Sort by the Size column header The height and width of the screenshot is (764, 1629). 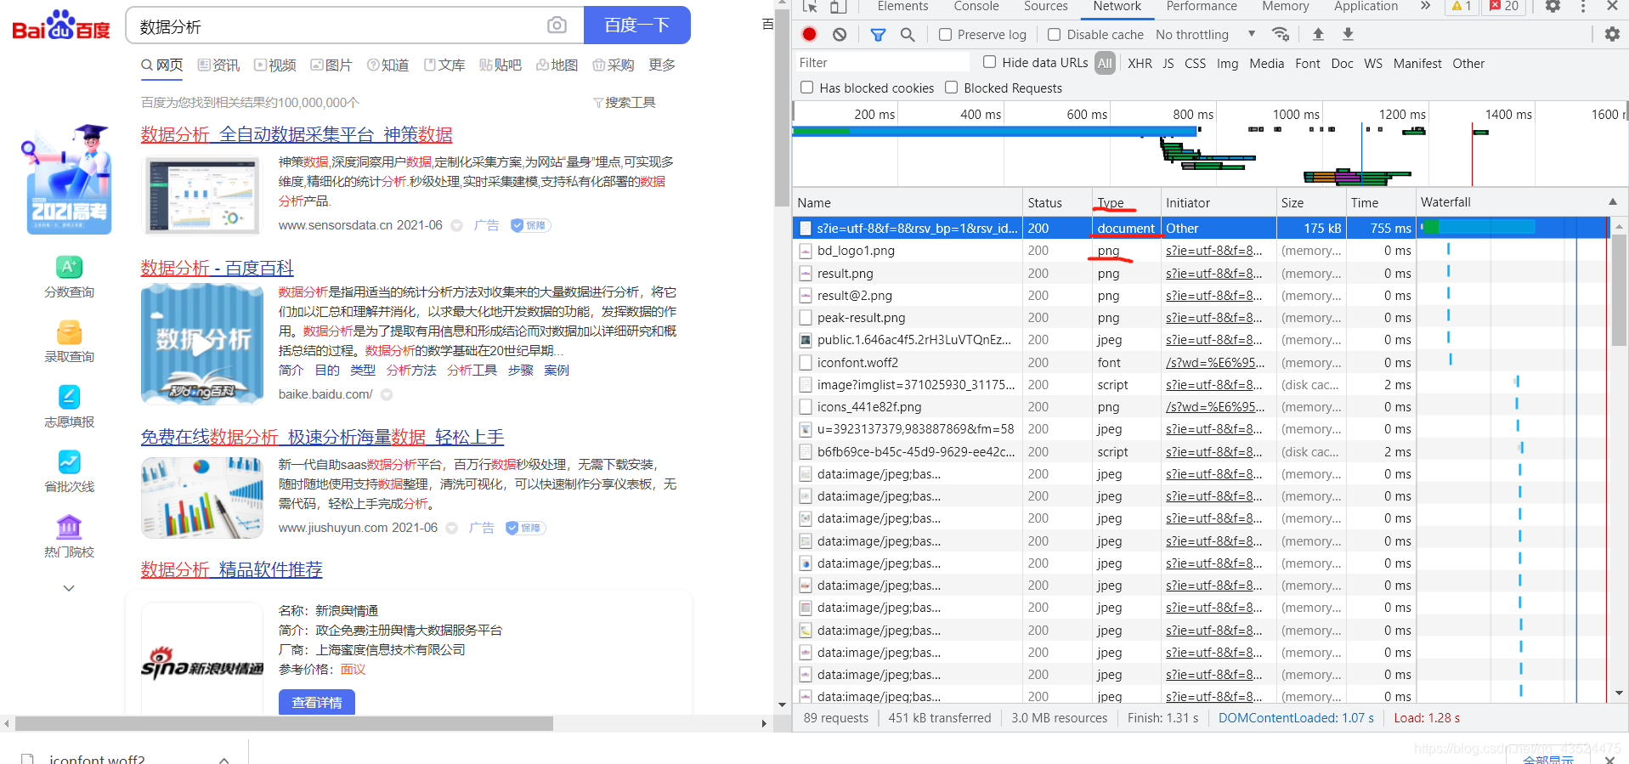click(1310, 202)
